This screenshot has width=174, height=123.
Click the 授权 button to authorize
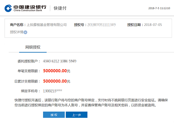54,115
